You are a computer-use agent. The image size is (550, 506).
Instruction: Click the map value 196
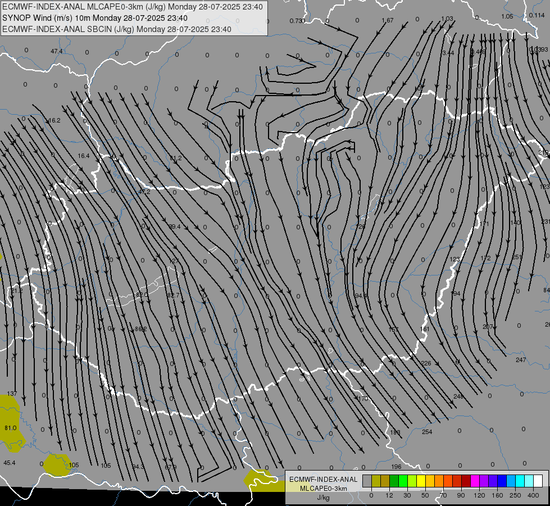click(396, 467)
